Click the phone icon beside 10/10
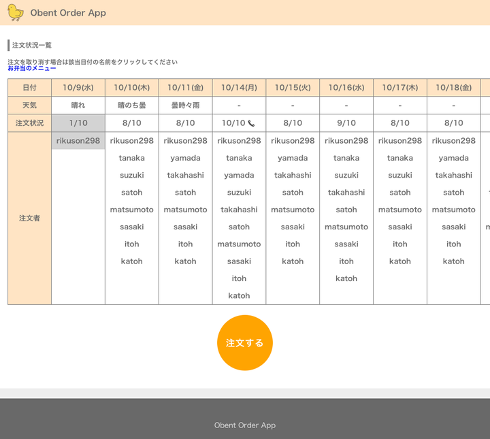 click(251, 123)
